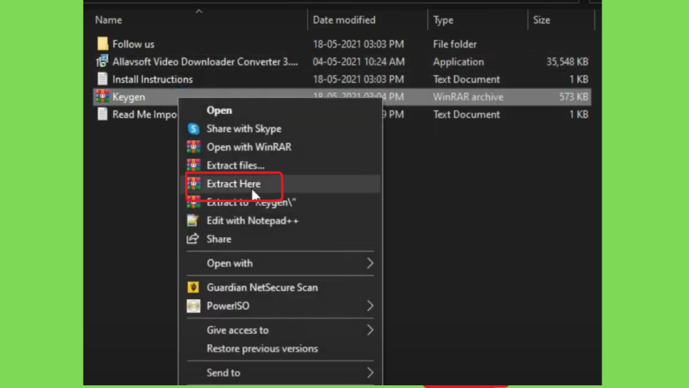Click the File folder type cell
The image size is (689, 388).
pyautogui.click(x=455, y=44)
